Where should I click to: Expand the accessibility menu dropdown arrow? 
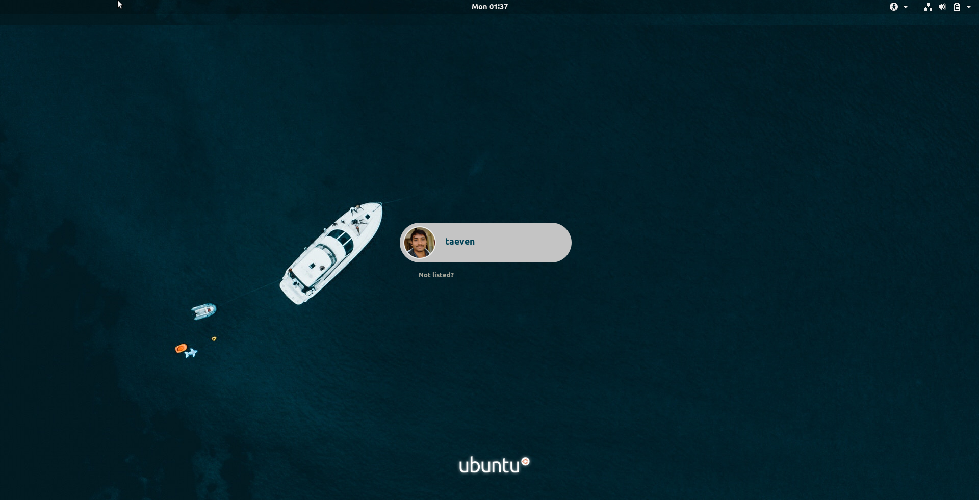click(906, 7)
